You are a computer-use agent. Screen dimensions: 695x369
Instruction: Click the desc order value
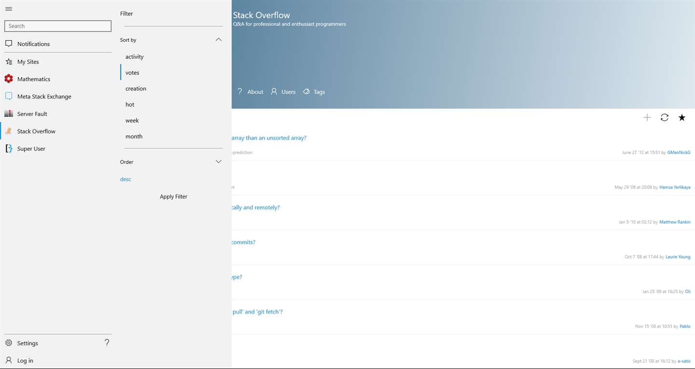(x=125, y=179)
